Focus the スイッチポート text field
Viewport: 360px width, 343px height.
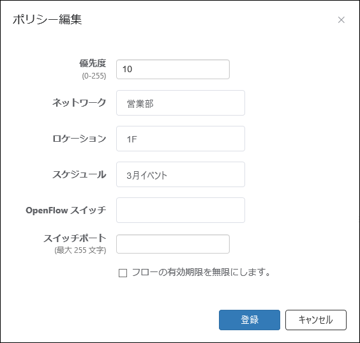pos(173,244)
